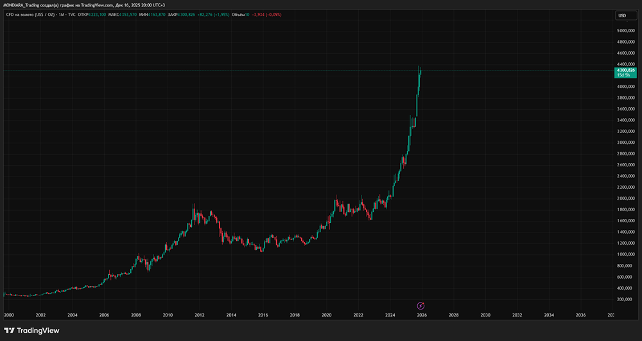Click the red value −3,934 (−0,09%)
The image size is (642, 341).
(x=266, y=15)
